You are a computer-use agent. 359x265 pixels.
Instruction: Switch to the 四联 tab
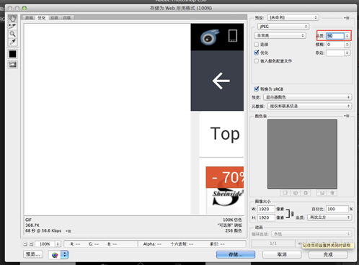click(67, 18)
